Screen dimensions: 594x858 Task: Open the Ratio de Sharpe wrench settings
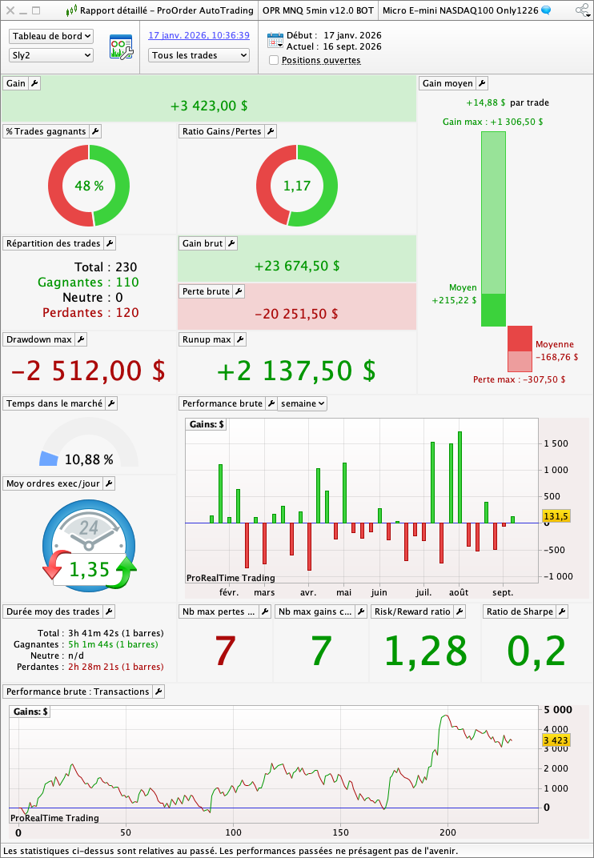point(562,611)
